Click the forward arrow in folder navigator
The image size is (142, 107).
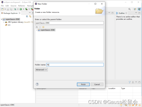[43, 27]
